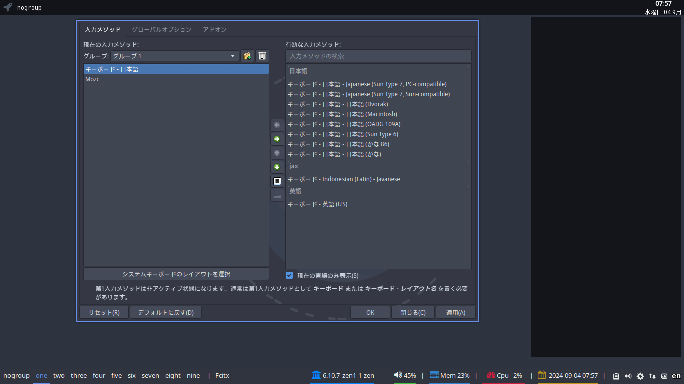Click the volume speaker icon beside 45%
Screen dimensions: 684x384
[x=398, y=375]
